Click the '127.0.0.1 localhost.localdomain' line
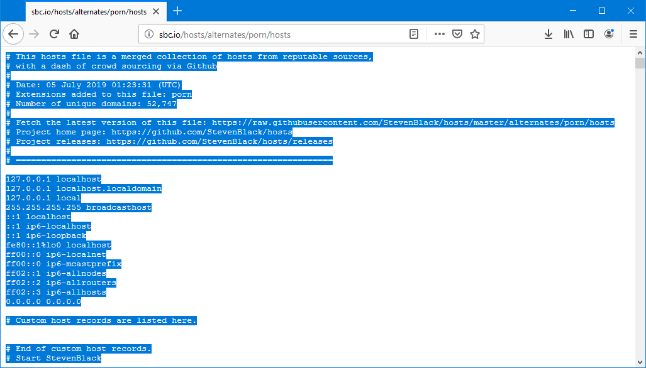This screenshot has width=646, height=368. click(x=84, y=188)
